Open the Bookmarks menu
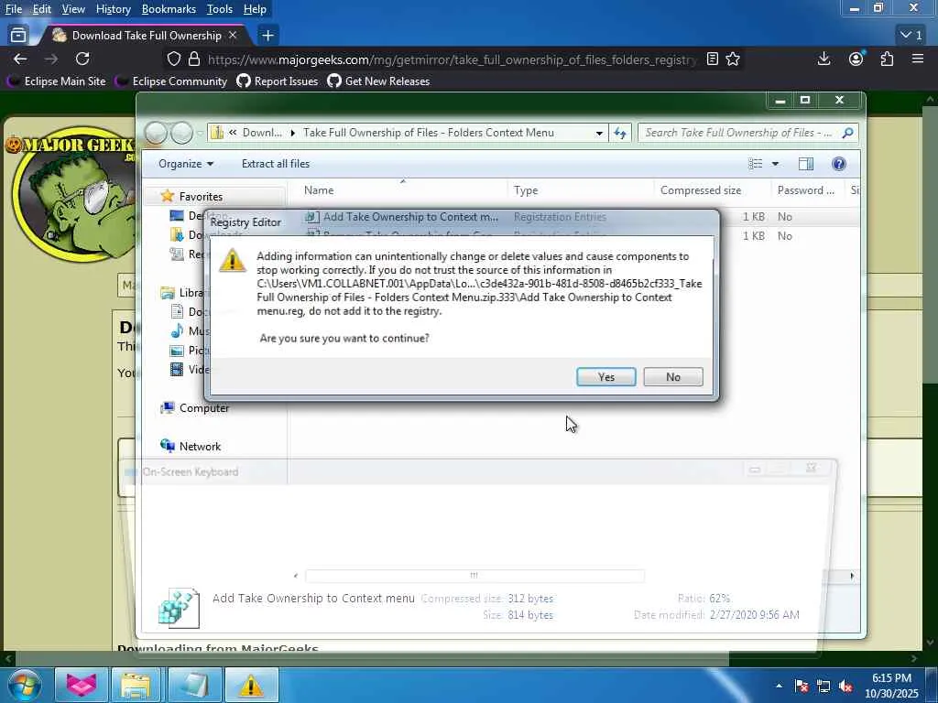 click(169, 9)
